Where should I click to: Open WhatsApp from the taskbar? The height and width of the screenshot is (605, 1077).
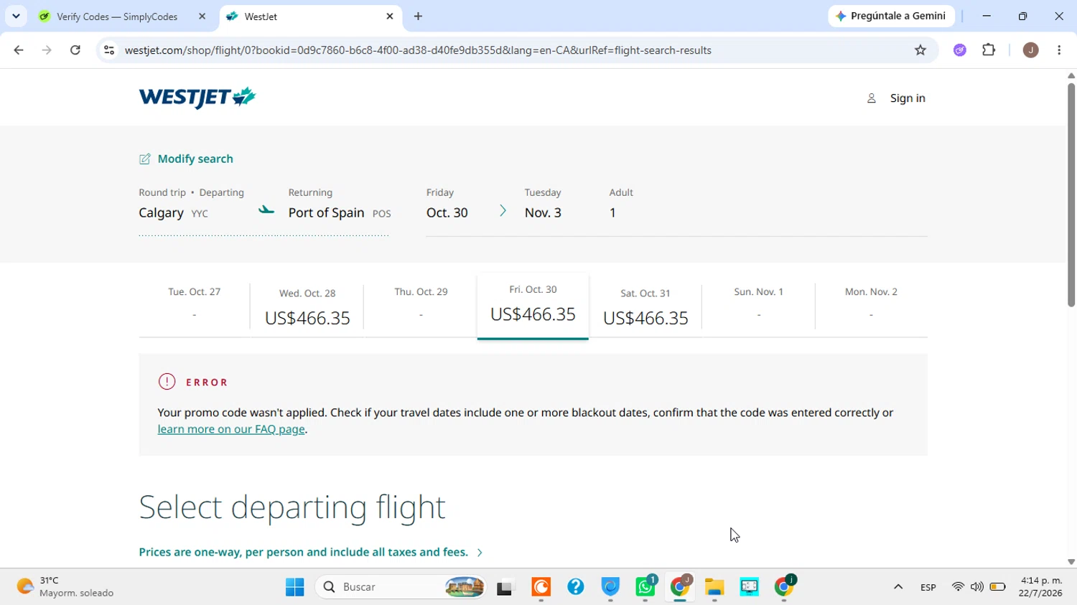645,587
